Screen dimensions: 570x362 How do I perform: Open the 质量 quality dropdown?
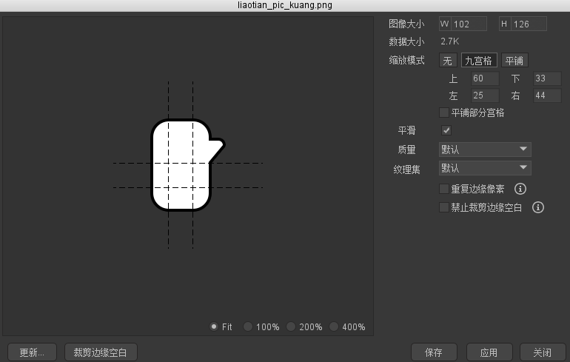tap(485, 150)
